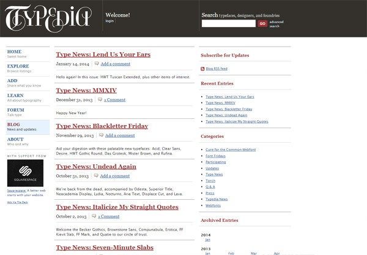Open EXPLORE in the sidebar

pyautogui.click(x=18, y=66)
